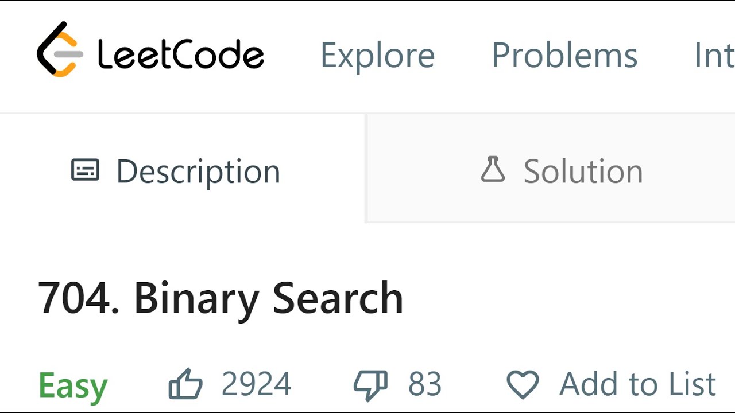Open the Explore navigation menu
This screenshot has height=413, width=735.
[x=377, y=55]
